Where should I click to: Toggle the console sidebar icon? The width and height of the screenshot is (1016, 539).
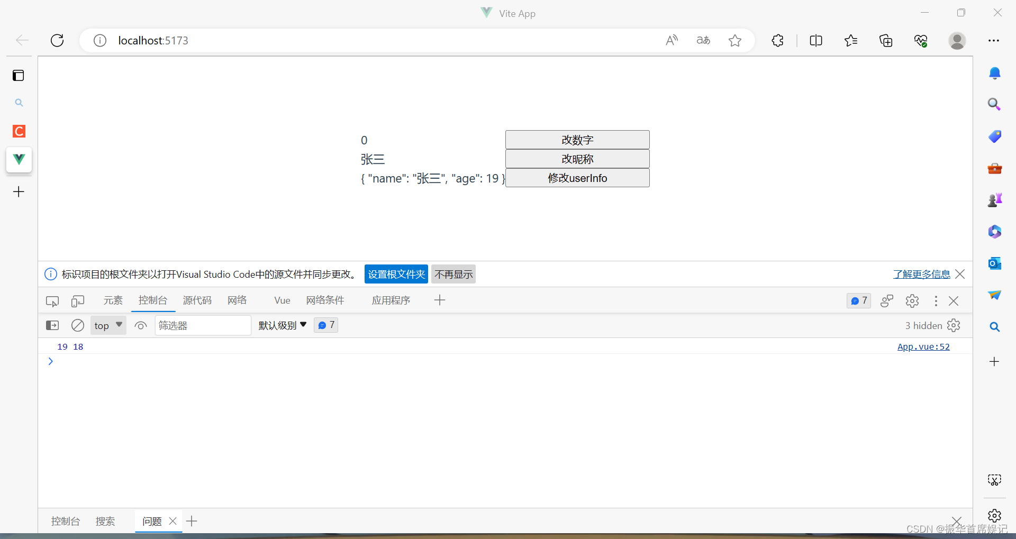[52, 325]
